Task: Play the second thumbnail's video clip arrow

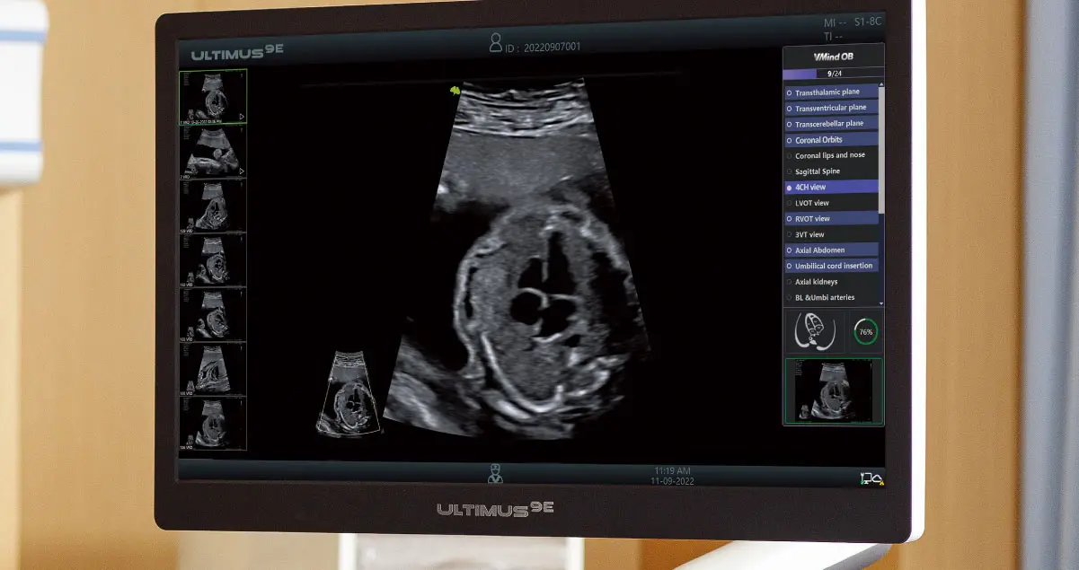Action: 242,171
